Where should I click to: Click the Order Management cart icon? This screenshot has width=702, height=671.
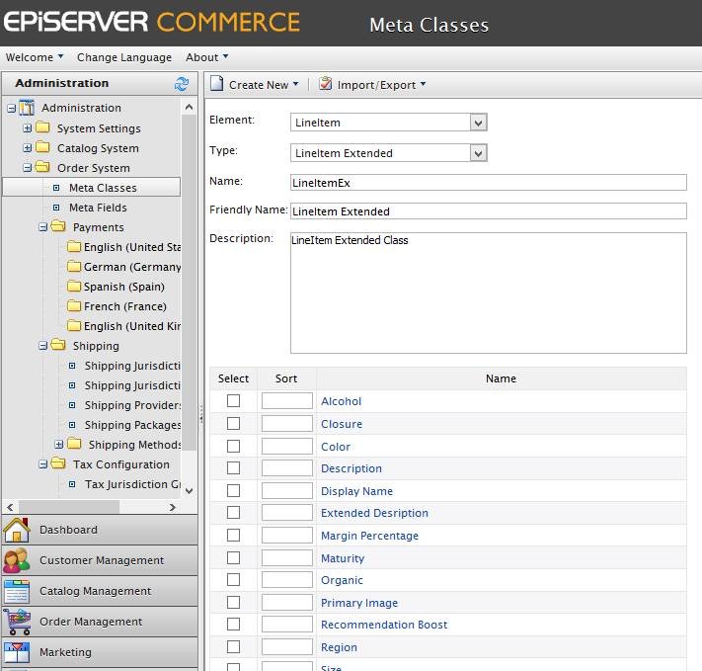[17, 622]
